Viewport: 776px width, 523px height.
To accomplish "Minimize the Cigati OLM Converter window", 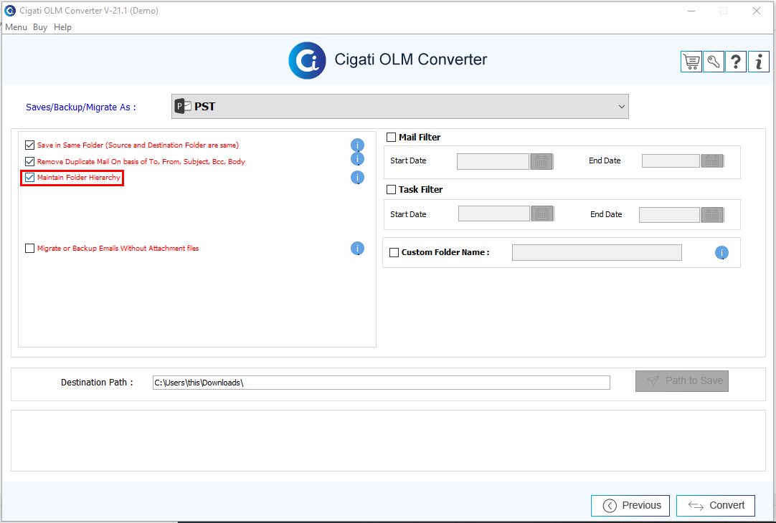I will click(691, 10).
